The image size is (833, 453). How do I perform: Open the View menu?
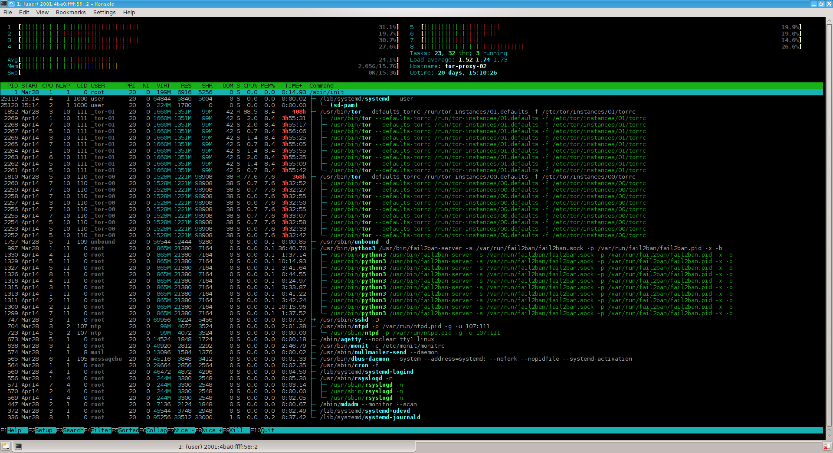pos(42,12)
